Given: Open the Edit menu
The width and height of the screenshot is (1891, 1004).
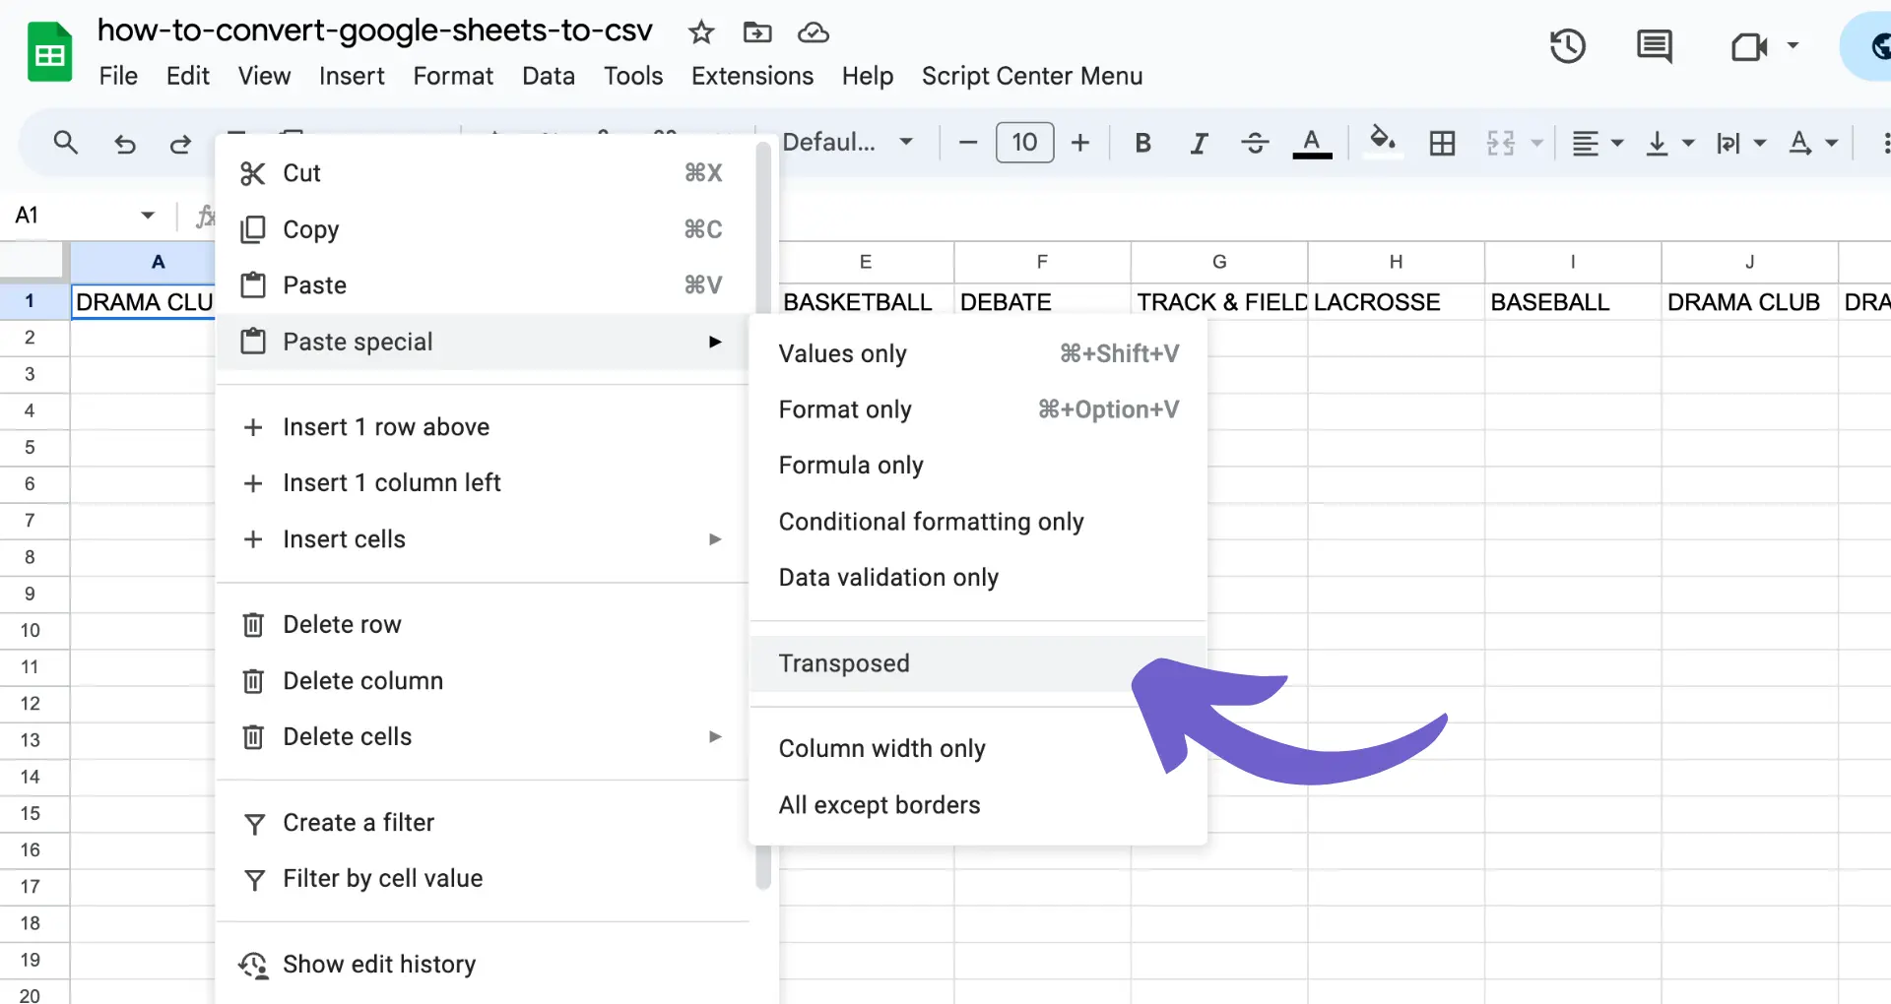Looking at the screenshot, I should click(187, 76).
